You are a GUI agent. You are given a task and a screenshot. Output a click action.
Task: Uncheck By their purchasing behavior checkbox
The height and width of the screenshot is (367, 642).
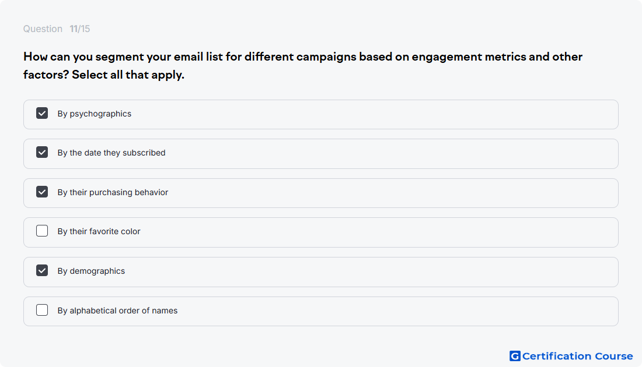[42, 192]
